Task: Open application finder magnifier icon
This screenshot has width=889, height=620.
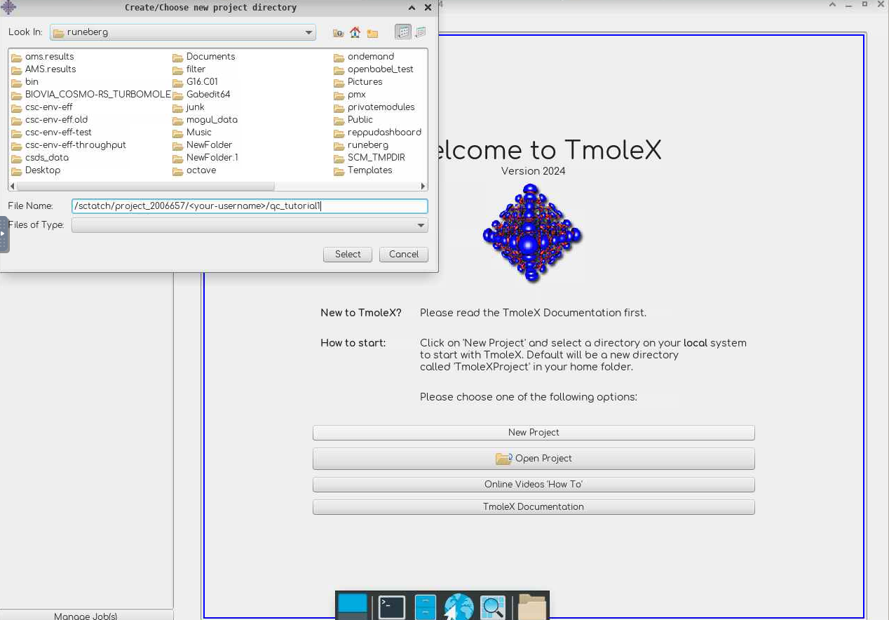Action: click(x=493, y=607)
